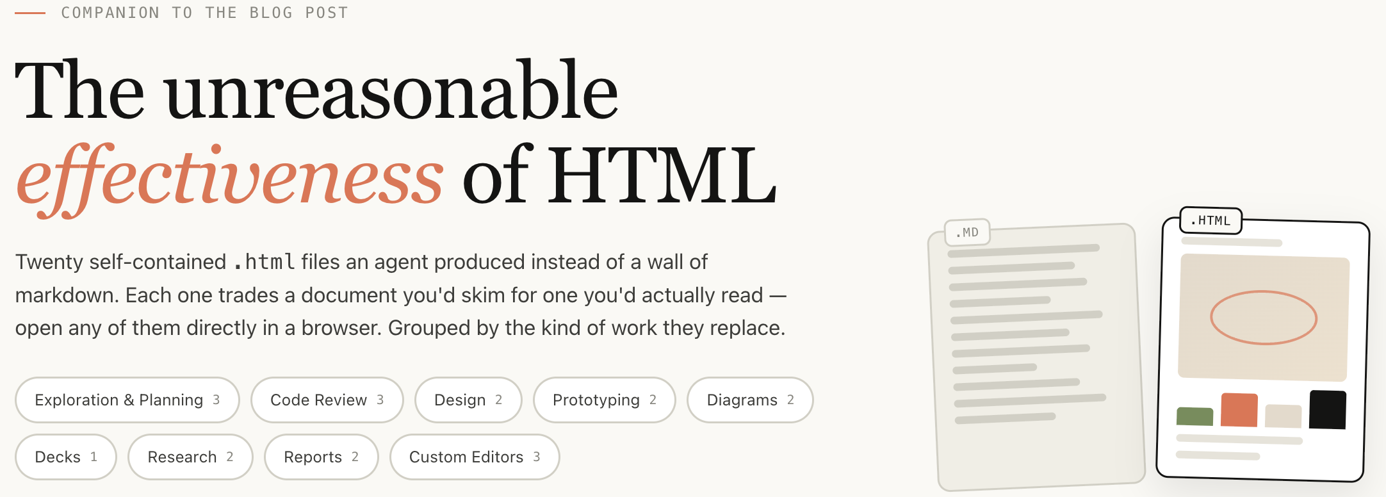Click the .MD document tab label

967,232
